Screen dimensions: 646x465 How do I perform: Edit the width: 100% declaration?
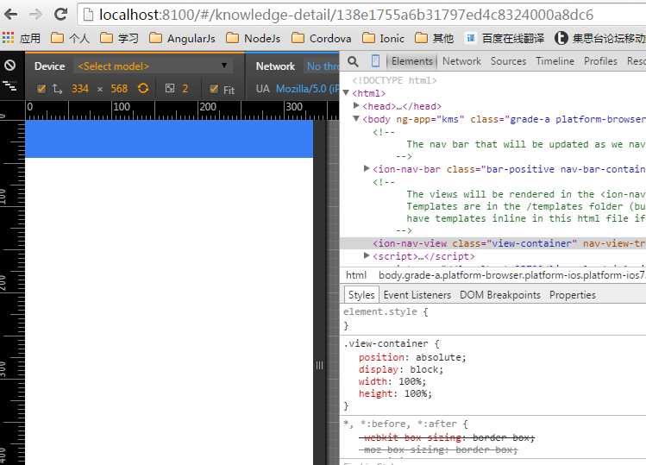pos(392,381)
